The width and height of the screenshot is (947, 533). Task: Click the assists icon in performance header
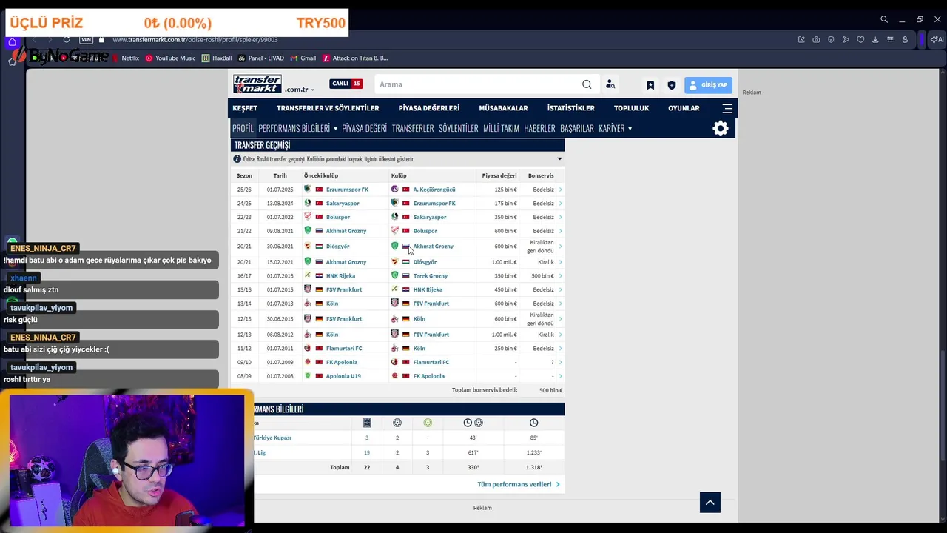pyautogui.click(x=428, y=423)
